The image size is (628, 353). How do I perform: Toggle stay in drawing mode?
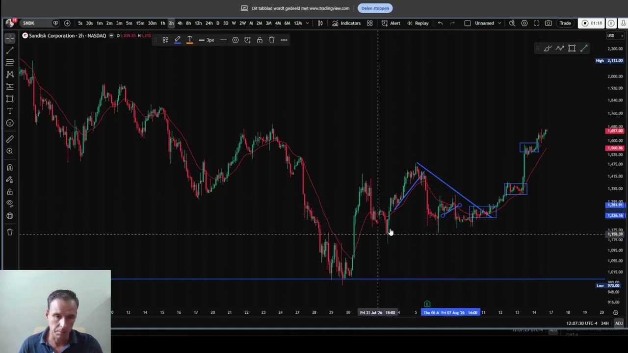[x=10, y=180]
